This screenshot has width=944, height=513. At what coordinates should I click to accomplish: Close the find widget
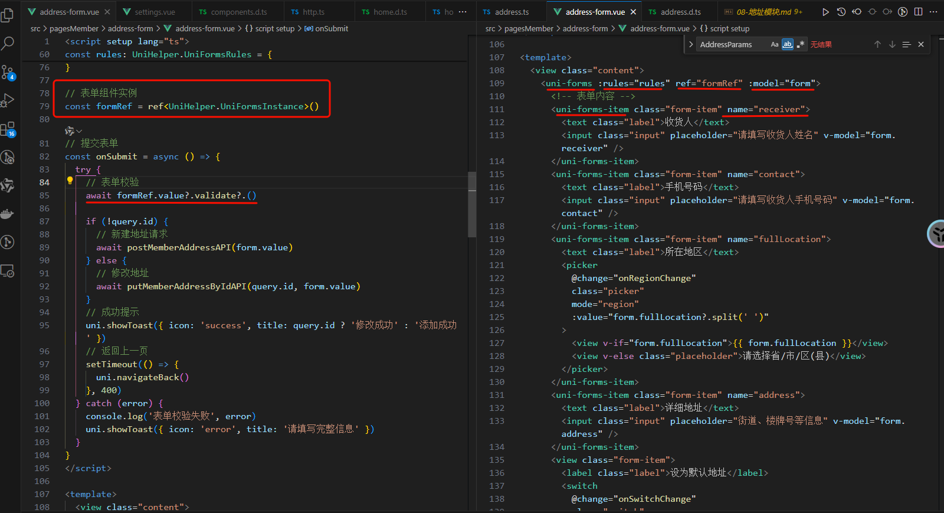921,44
